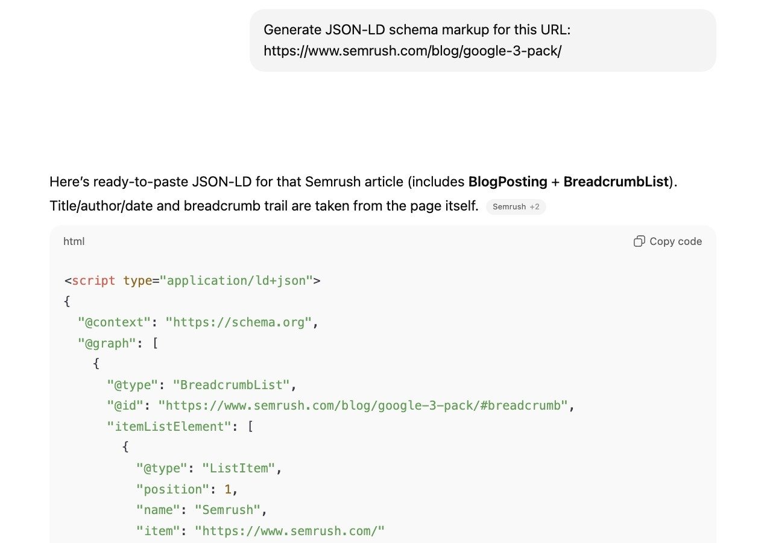The height and width of the screenshot is (543, 767).
Task: Select the Copy code button text
Action: pos(675,241)
